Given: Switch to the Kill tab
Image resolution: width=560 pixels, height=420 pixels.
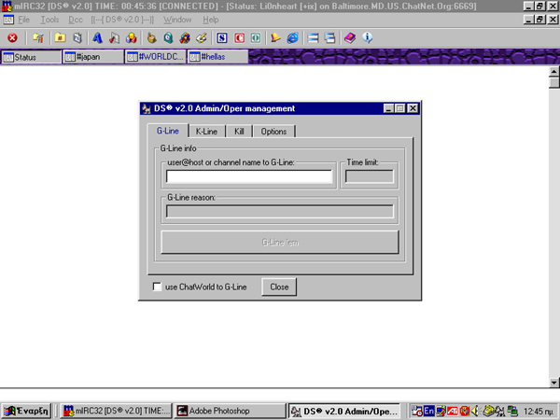Looking at the screenshot, I should (x=239, y=132).
